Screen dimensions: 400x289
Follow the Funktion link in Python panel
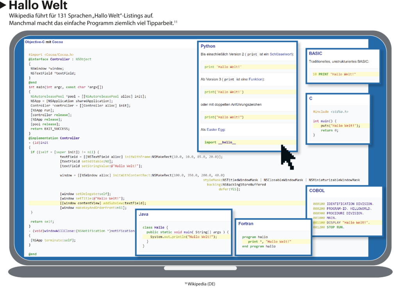click(x=256, y=79)
